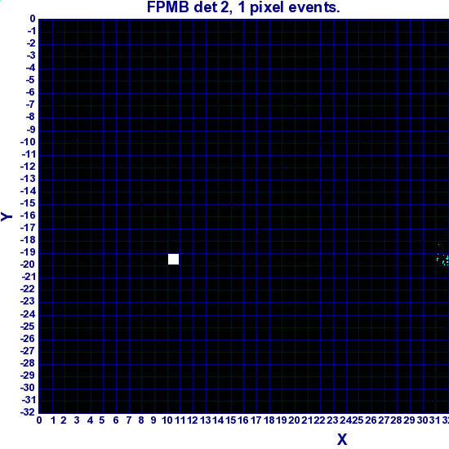This screenshot has height=449, width=449.
Task: Click the Y-axis tick label -8
Action: (30, 117)
